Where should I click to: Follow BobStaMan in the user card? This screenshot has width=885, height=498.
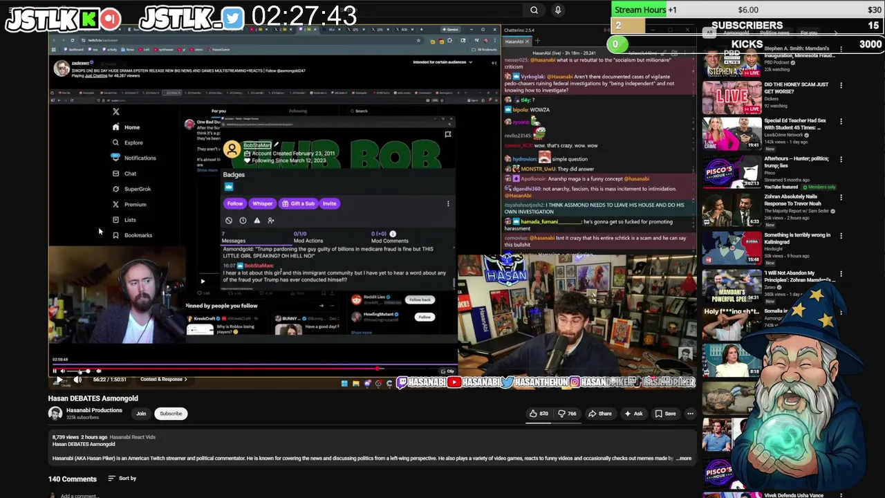[x=235, y=203]
